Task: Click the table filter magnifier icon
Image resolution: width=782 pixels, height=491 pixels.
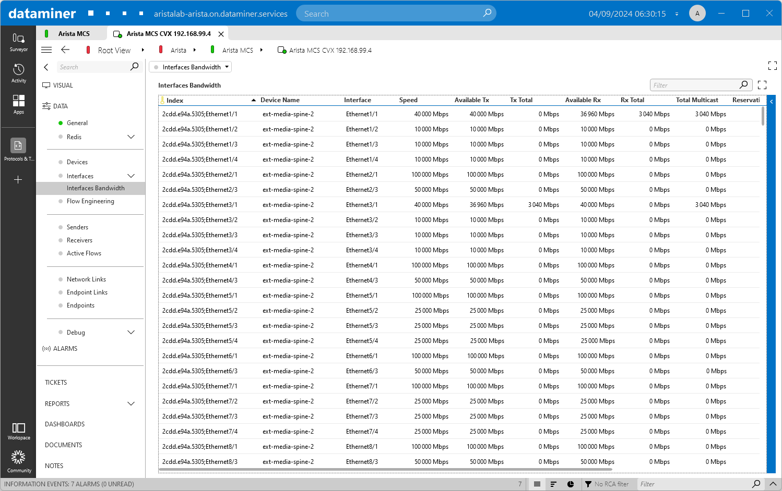Action: click(744, 85)
